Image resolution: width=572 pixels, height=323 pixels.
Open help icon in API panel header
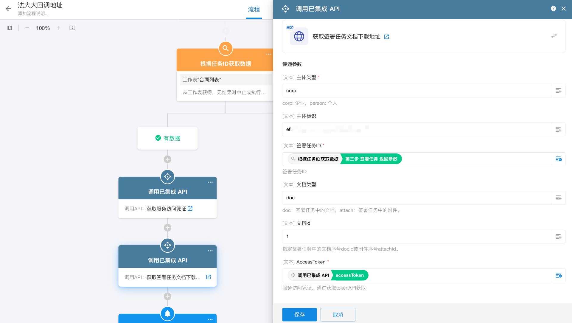click(553, 9)
